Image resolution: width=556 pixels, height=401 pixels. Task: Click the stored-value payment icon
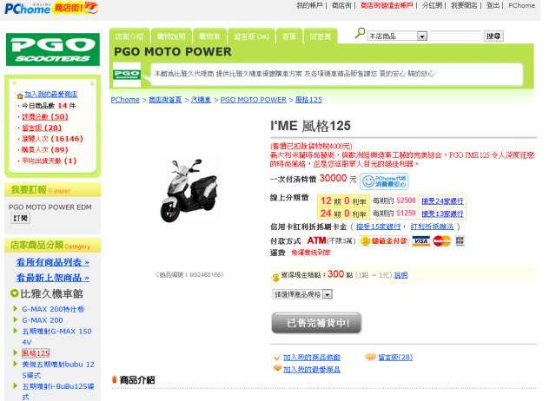pyautogui.click(x=384, y=241)
